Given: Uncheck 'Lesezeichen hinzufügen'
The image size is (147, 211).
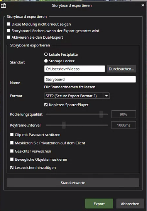Looking at the screenshot, I should click(x=12, y=168).
